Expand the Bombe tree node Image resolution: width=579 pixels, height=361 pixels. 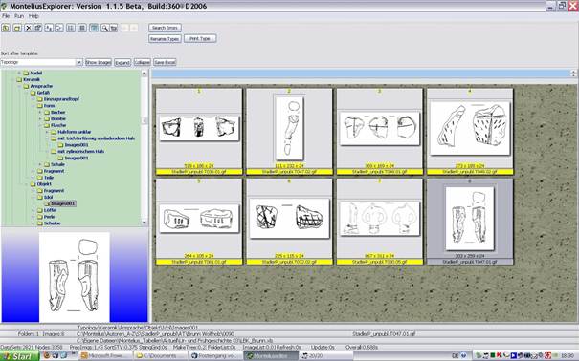[x=40, y=119]
